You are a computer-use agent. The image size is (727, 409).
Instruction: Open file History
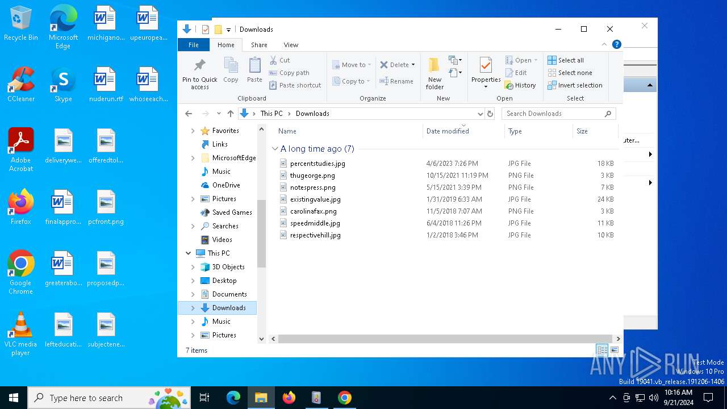coord(520,85)
